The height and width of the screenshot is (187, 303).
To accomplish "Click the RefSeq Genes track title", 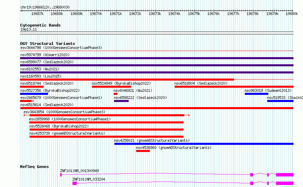I will click(34, 167).
